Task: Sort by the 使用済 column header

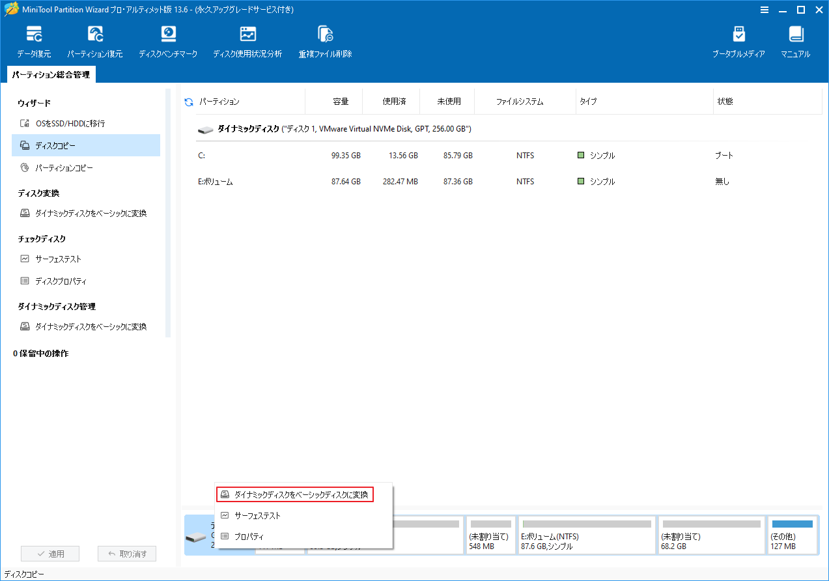Action: click(391, 102)
